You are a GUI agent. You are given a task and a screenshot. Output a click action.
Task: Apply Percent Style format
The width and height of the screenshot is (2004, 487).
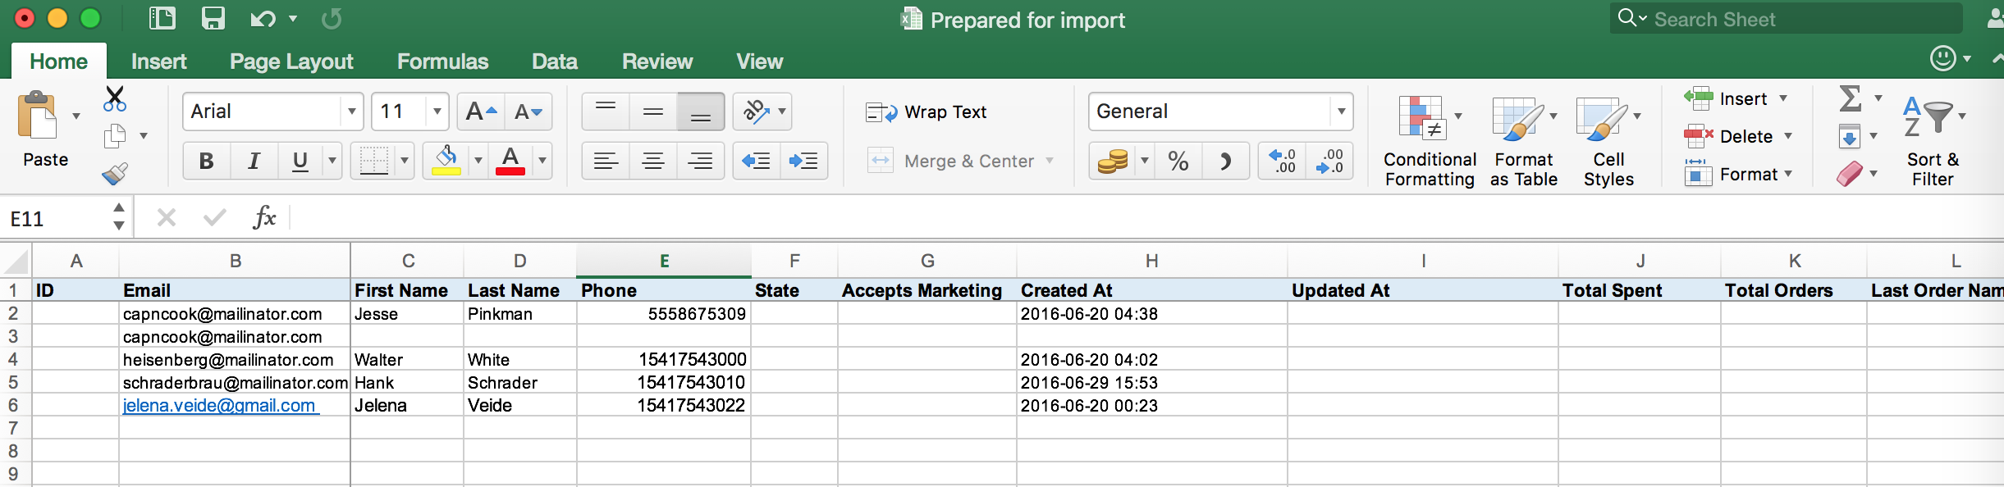point(1178,161)
